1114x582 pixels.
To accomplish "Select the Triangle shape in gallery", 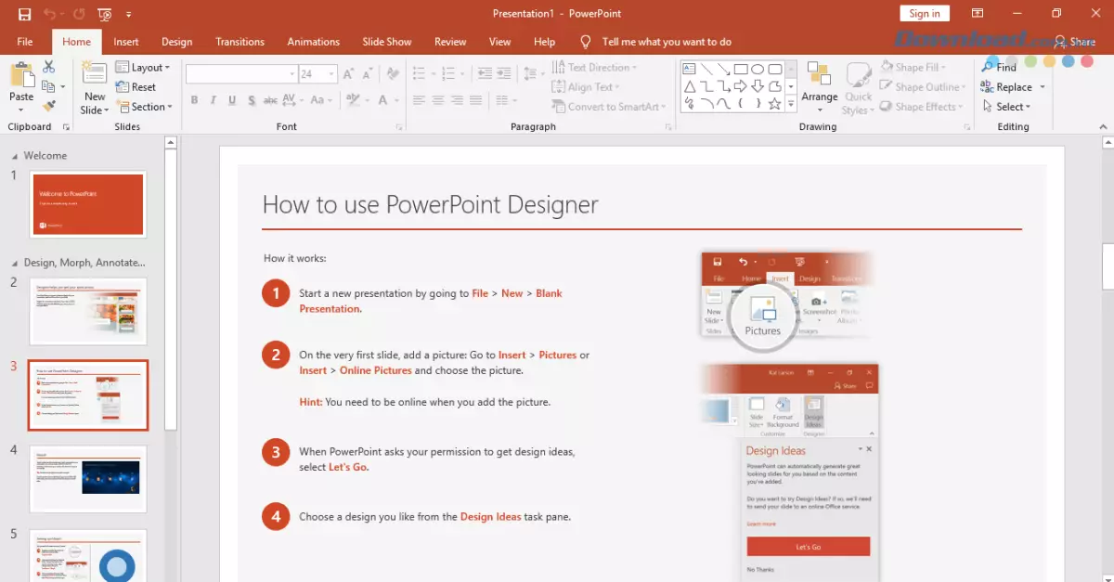I will pos(689,86).
